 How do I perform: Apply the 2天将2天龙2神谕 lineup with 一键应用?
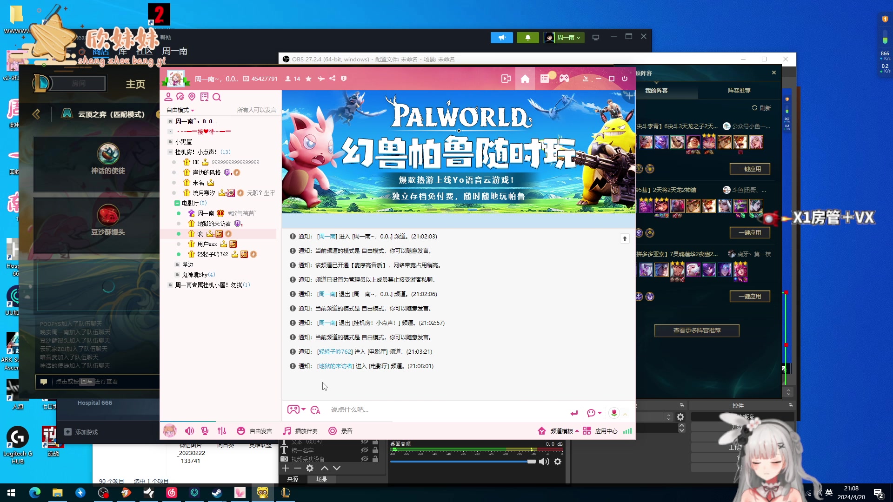[x=750, y=233]
